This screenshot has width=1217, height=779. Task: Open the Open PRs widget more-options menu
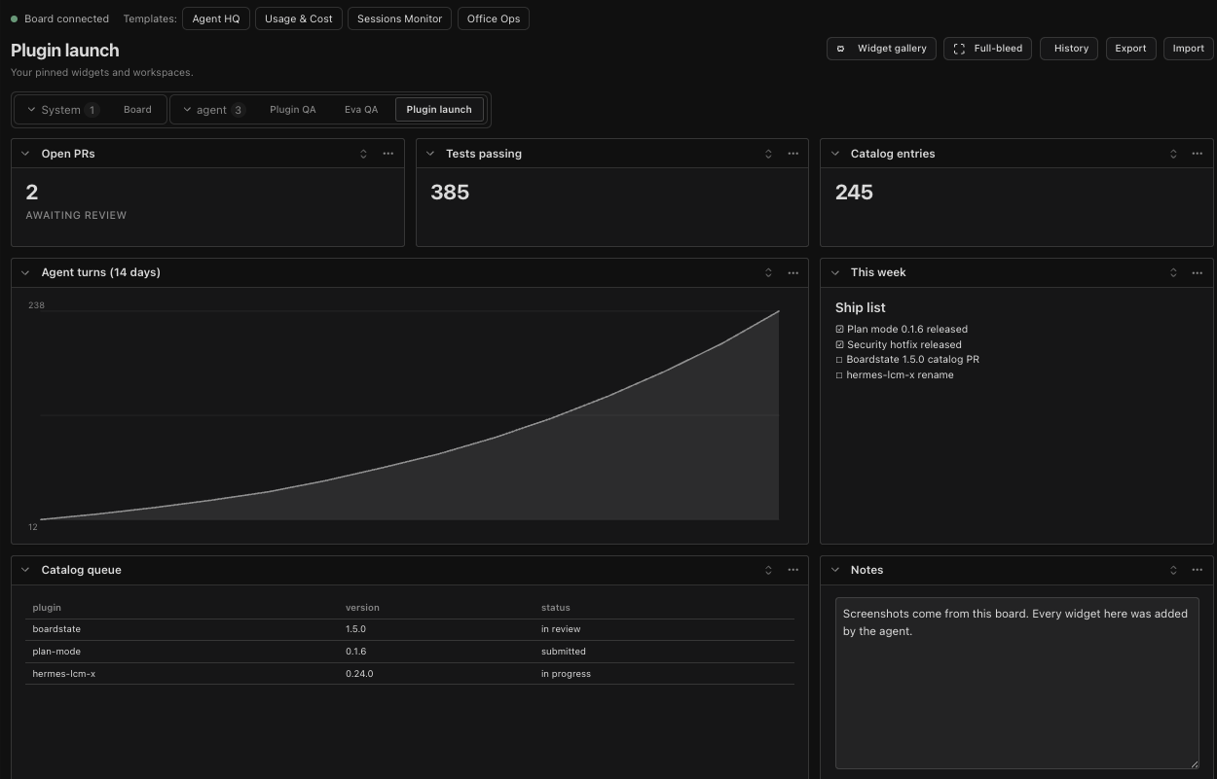pyautogui.click(x=388, y=154)
